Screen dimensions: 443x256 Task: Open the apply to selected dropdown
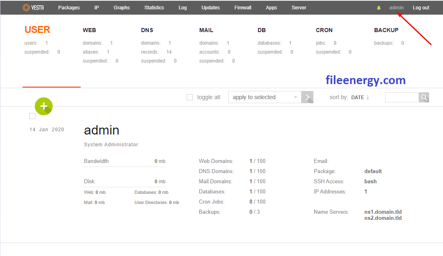(265, 98)
